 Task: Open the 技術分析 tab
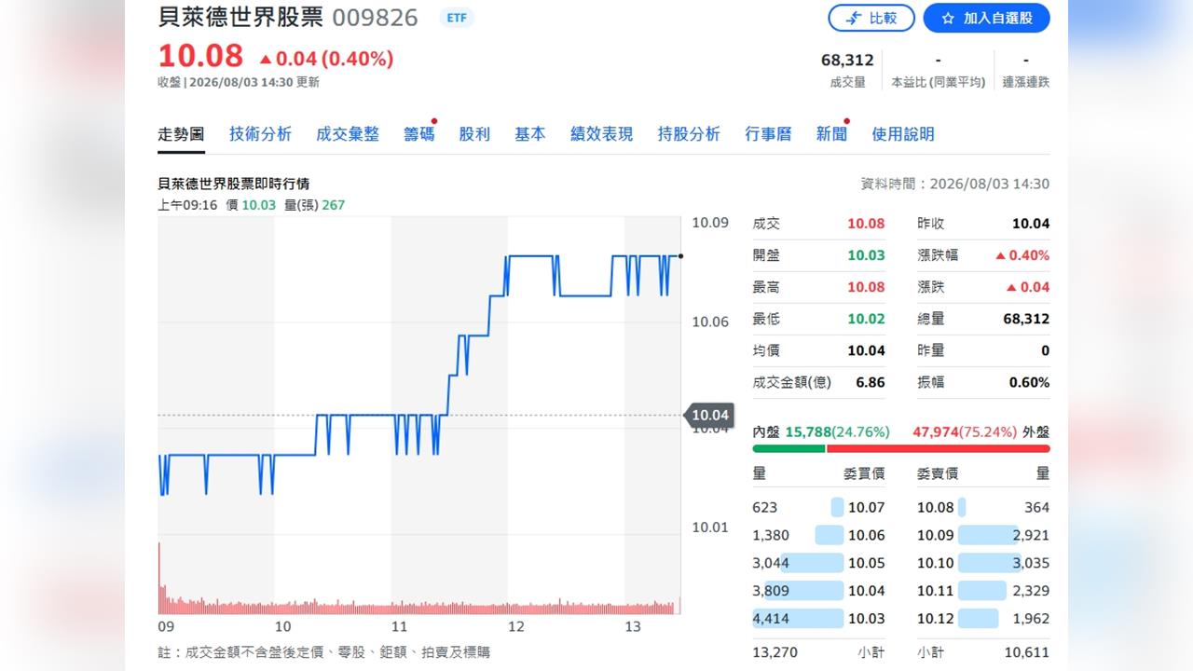260,134
